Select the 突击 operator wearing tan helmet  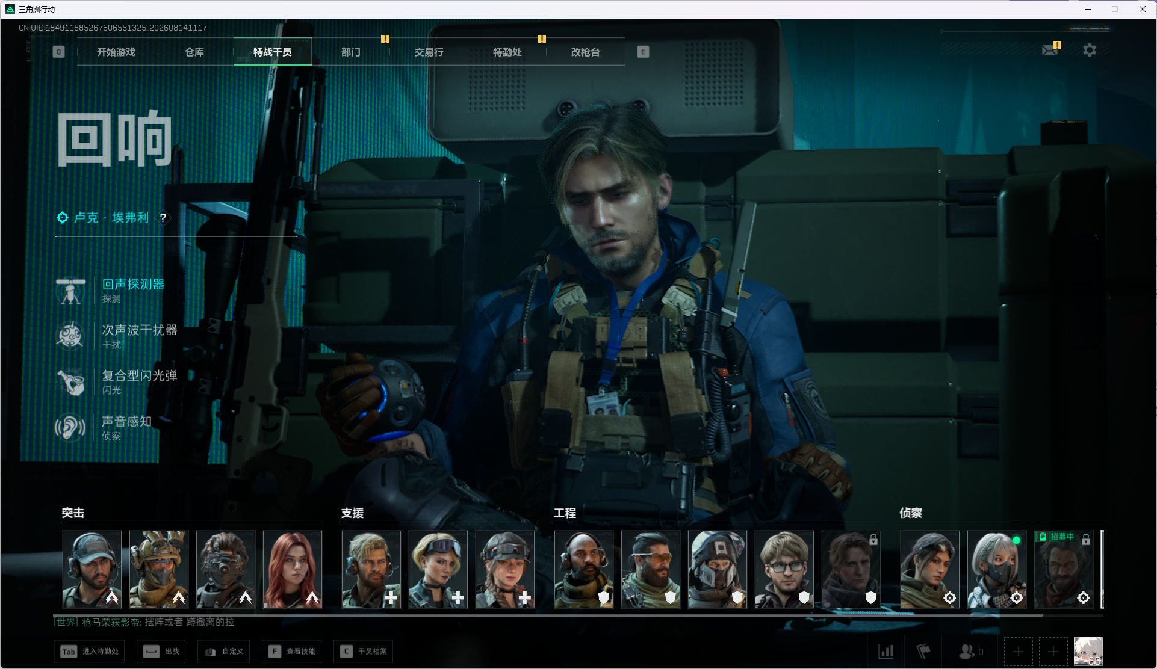159,569
